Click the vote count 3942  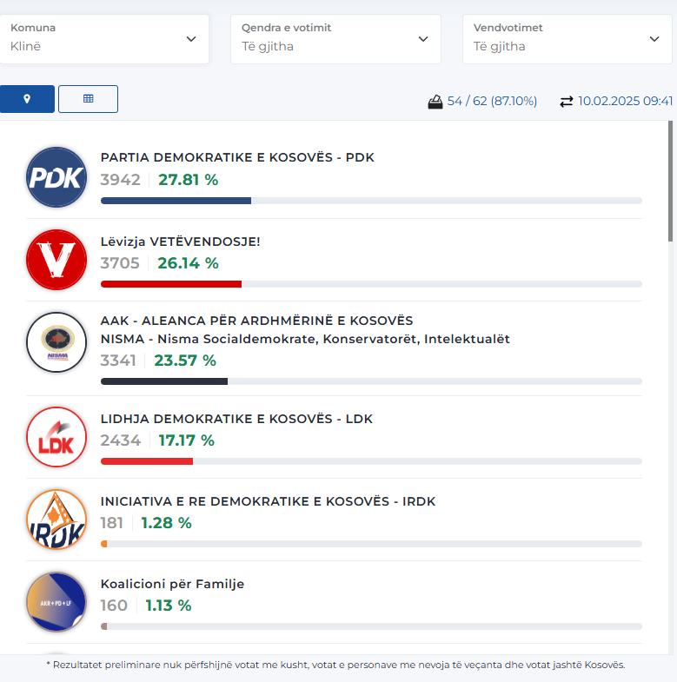[121, 180]
